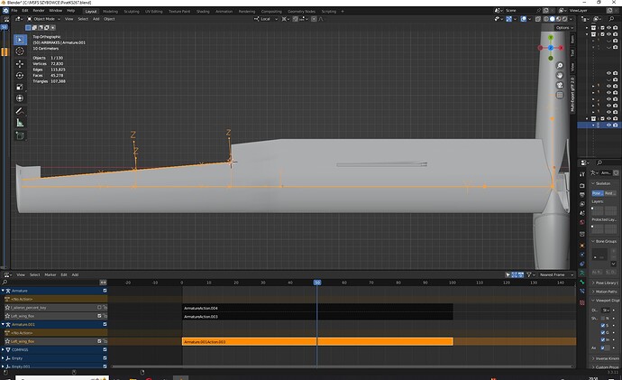
Task: Hide selected blue outliner row via eye
Action: (x=608, y=125)
